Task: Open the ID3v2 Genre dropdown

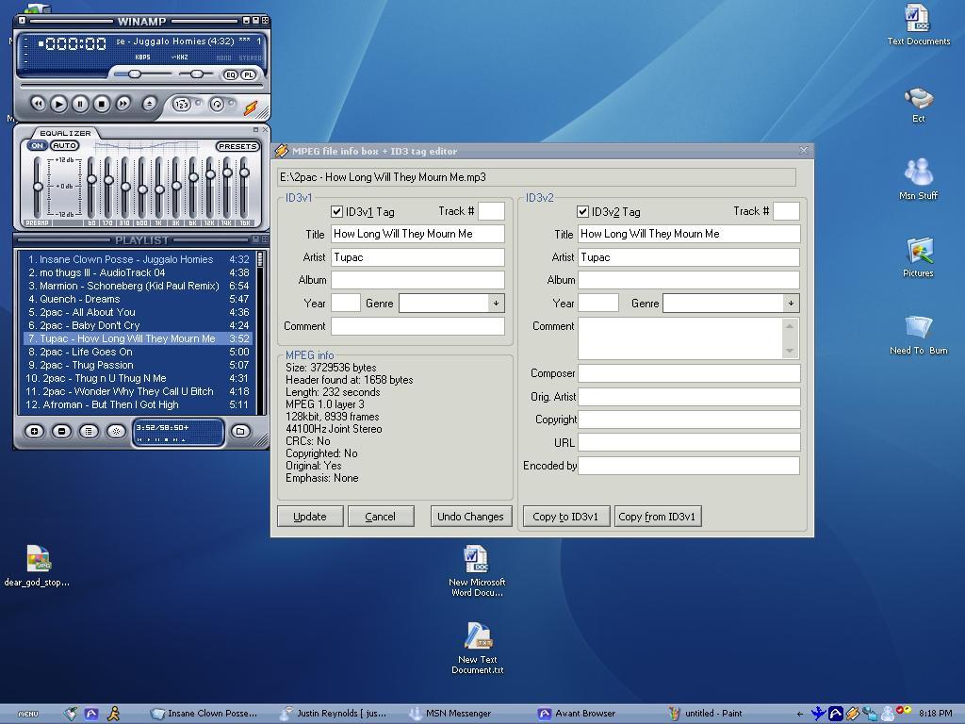Action: [x=790, y=303]
